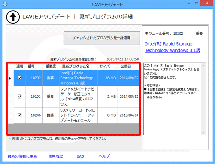Click 最新の情報に更新 link

coord(22,156)
